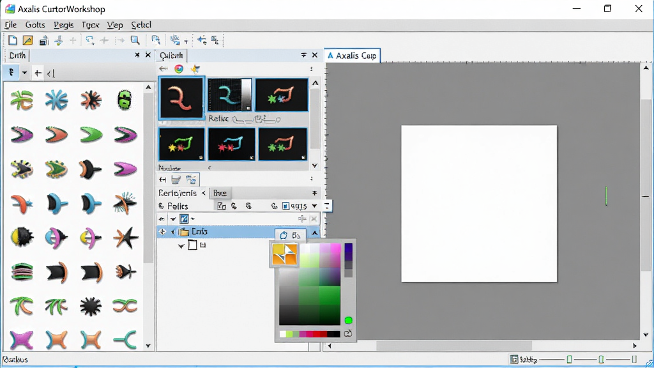Click the rainbow color wheel icon in gallery panel
Screen dimensions: 654x368
pos(179,69)
